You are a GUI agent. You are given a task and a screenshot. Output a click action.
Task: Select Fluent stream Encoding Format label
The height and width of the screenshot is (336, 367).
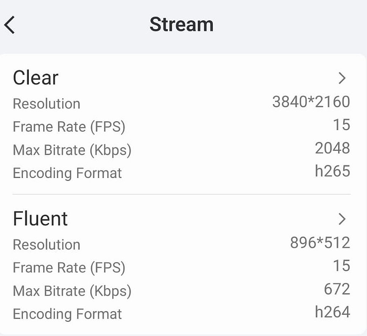pyautogui.click(x=67, y=314)
